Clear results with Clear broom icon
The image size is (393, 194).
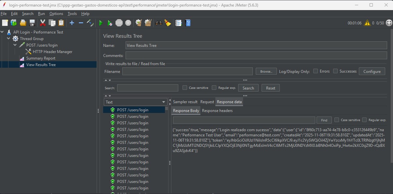[x=139, y=23]
